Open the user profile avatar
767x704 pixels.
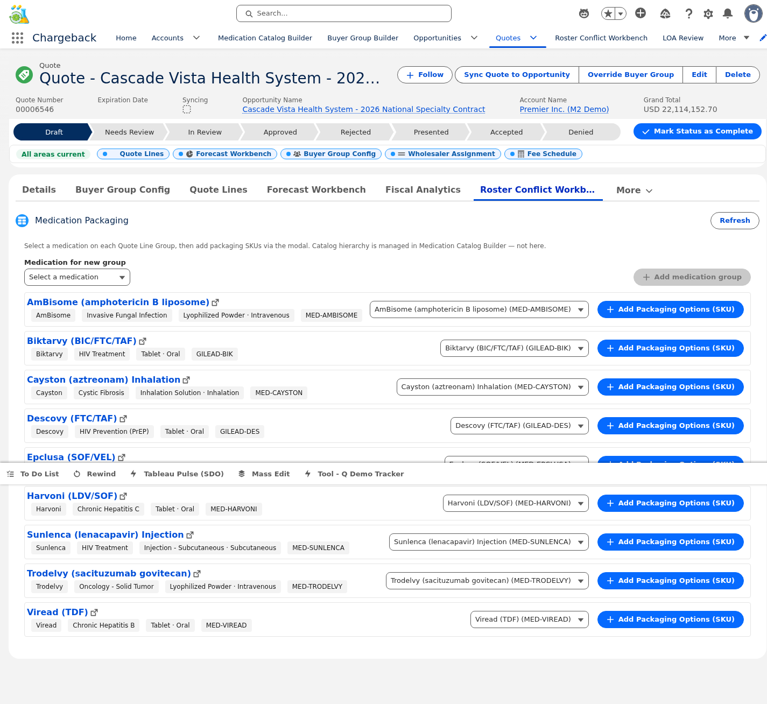pyautogui.click(x=754, y=13)
